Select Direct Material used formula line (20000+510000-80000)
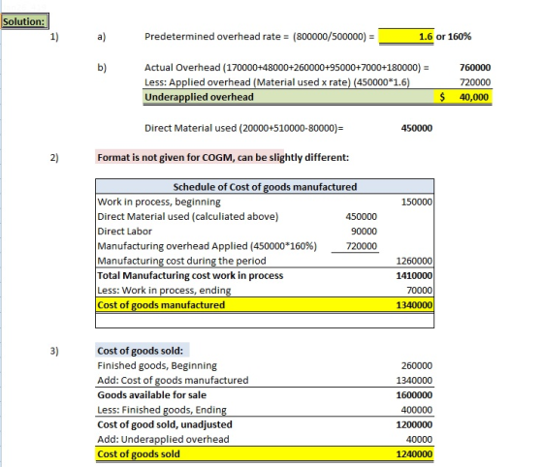The width and height of the screenshot is (543, 467). tap(243, 128)
